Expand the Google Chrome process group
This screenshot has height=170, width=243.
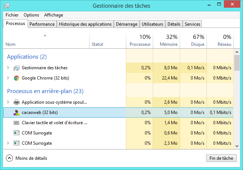click(x=8, y=78)
